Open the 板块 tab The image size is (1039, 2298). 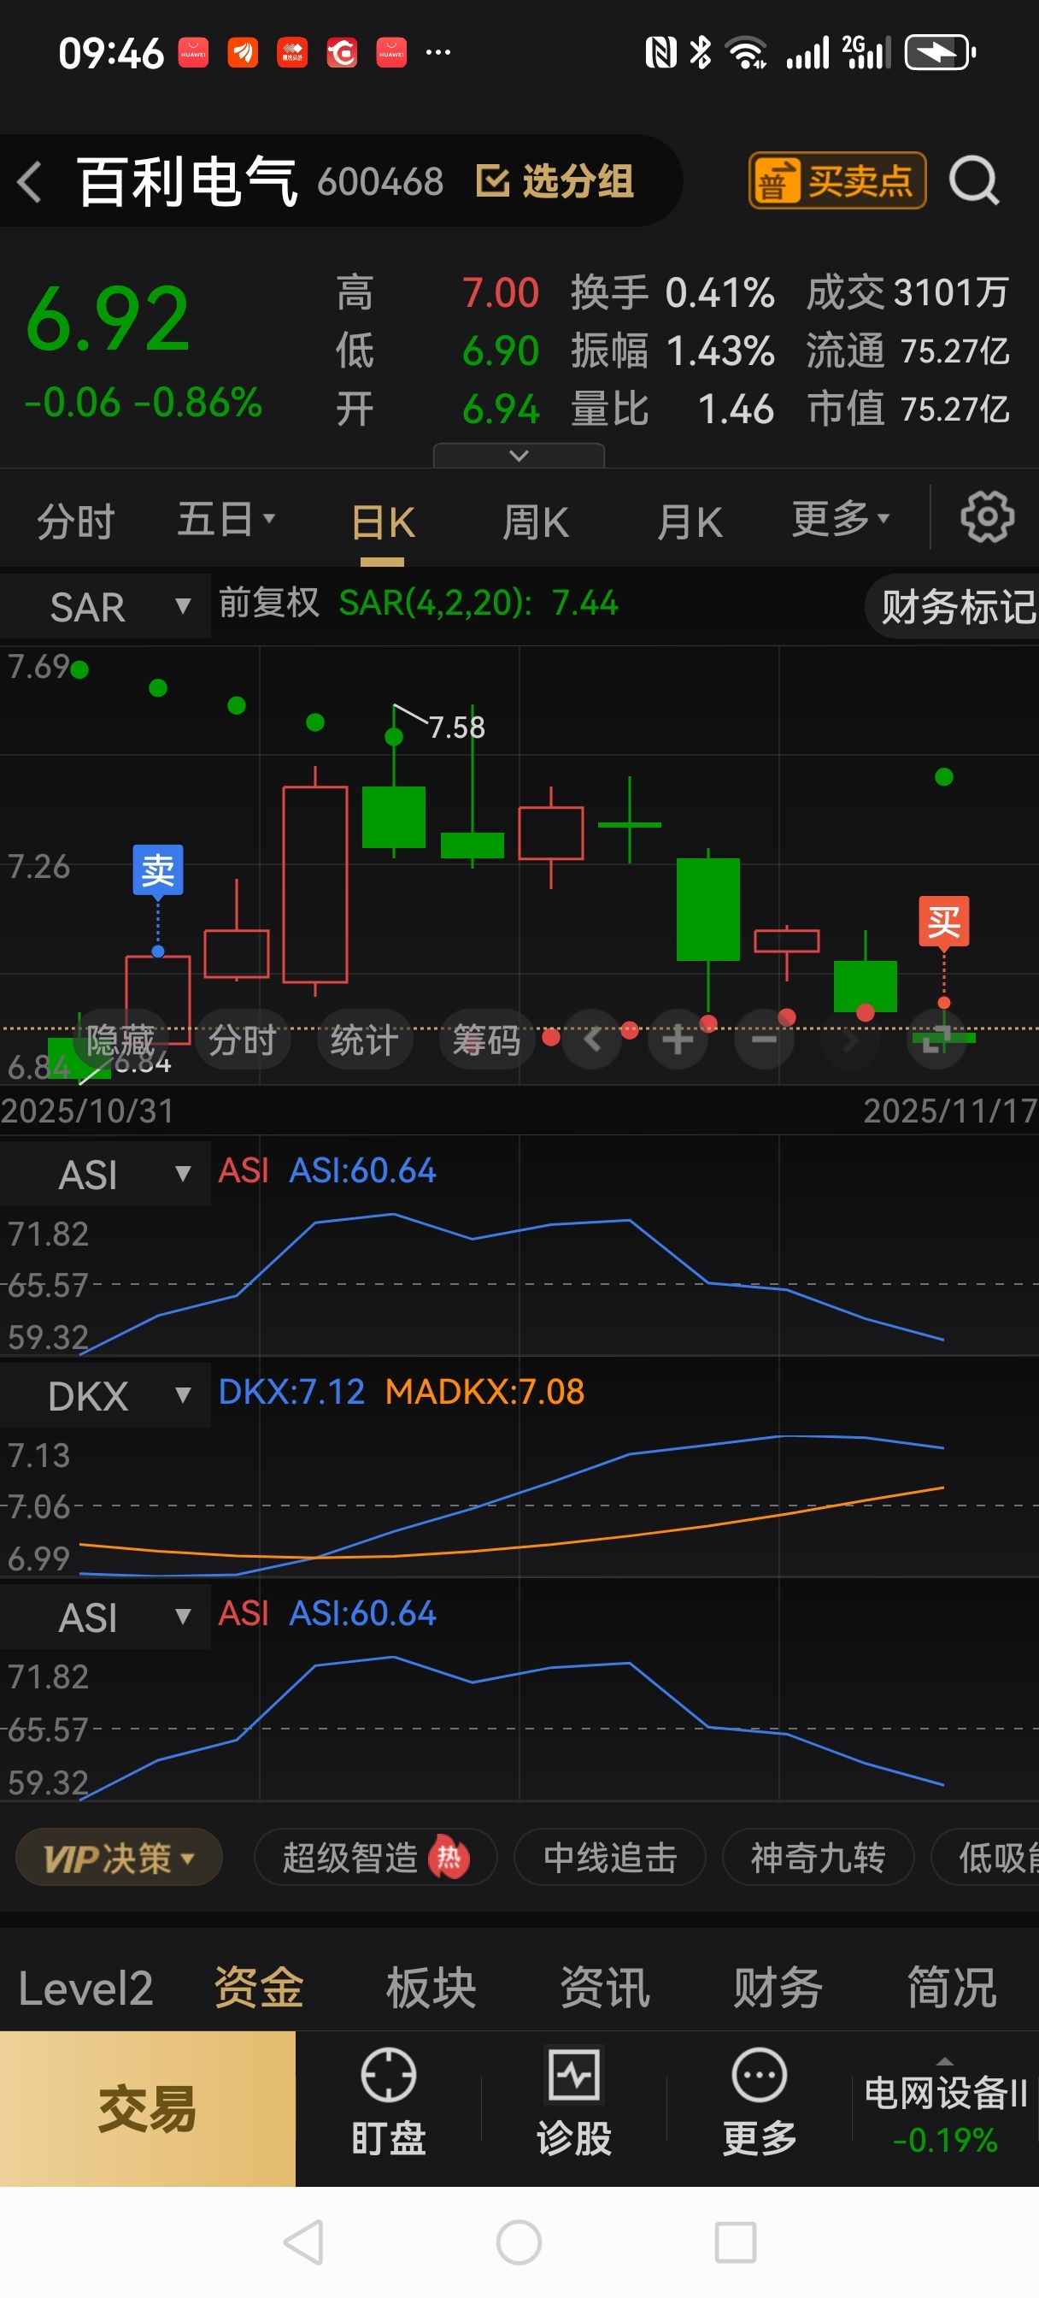pyautogui.click(x=431, y=1989)
